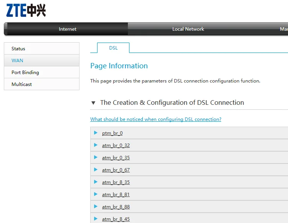Open Port Binding settings
The height and width of the screenshot is (223, 288).
click(25, 73)
